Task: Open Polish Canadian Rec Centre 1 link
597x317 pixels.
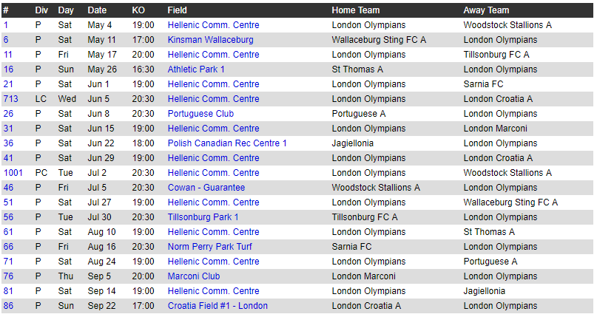Action: pos(227,143)
